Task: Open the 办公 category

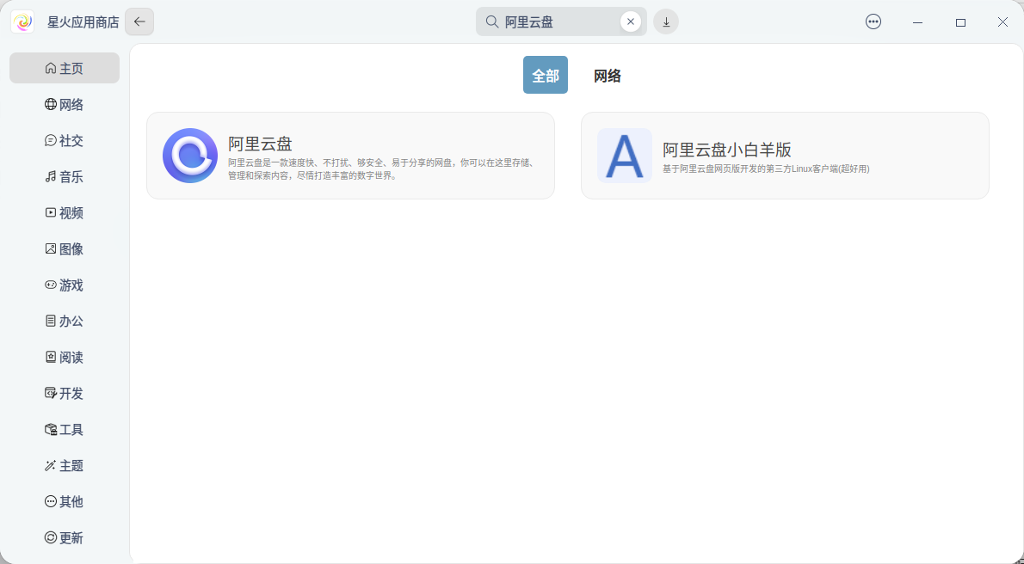Action: (x=65, y=321)
